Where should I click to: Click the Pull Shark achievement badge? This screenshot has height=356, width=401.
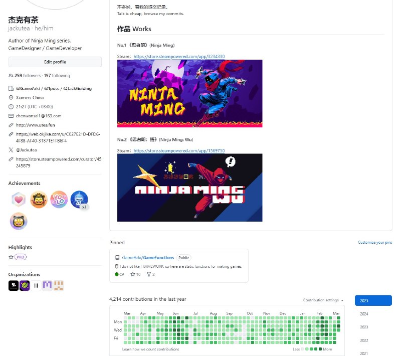[x=79, y=200]
